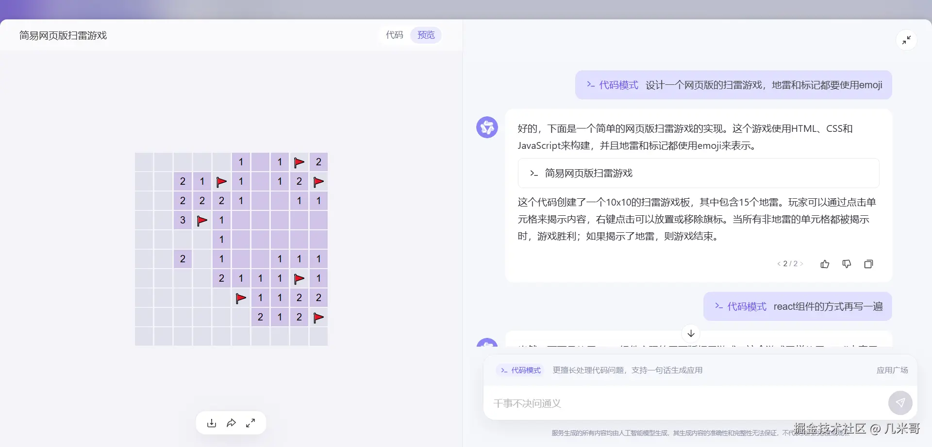Switch to the 代码 tab

394,35
